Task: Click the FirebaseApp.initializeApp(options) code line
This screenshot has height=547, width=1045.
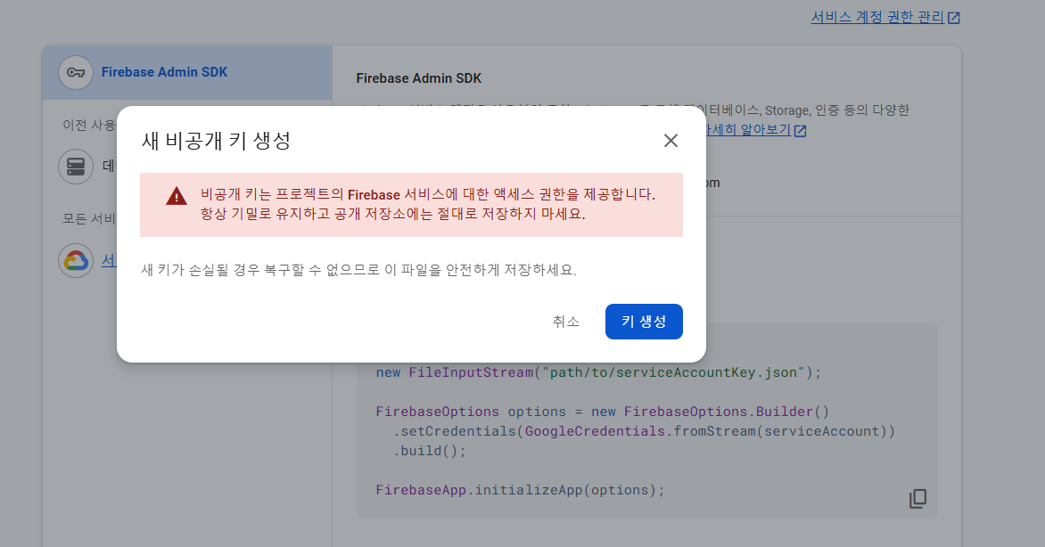Action: pos(520,490)
